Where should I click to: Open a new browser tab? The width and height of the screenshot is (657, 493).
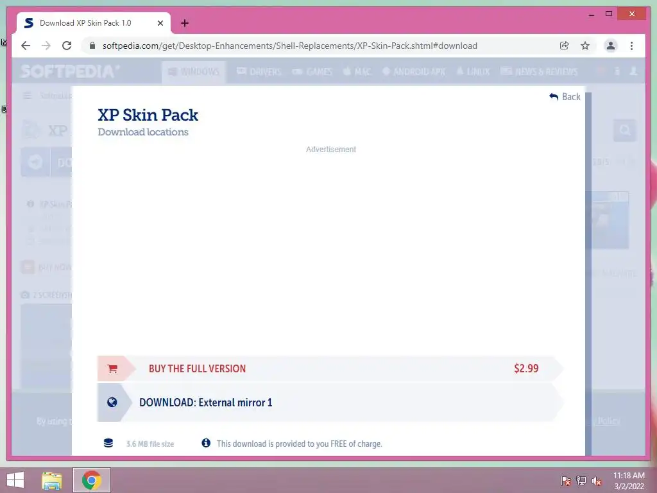185,23
